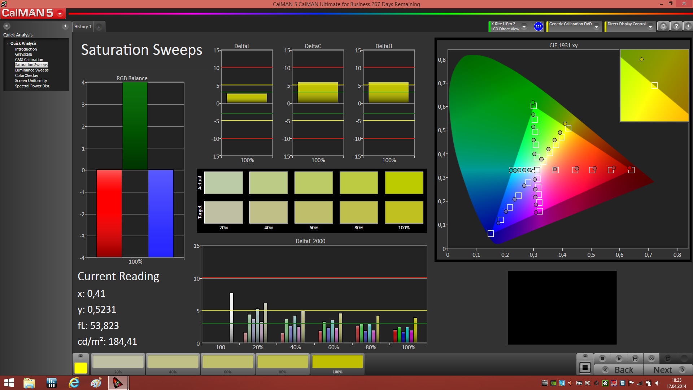The image size is (693, 390).
Task: Toggle the round button above Quick Analysis
Action: pos(6,26)
